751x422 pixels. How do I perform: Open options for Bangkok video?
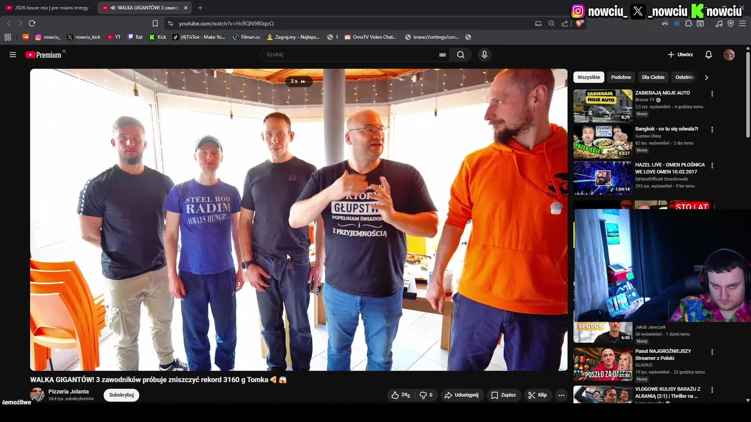pos(712,130)
